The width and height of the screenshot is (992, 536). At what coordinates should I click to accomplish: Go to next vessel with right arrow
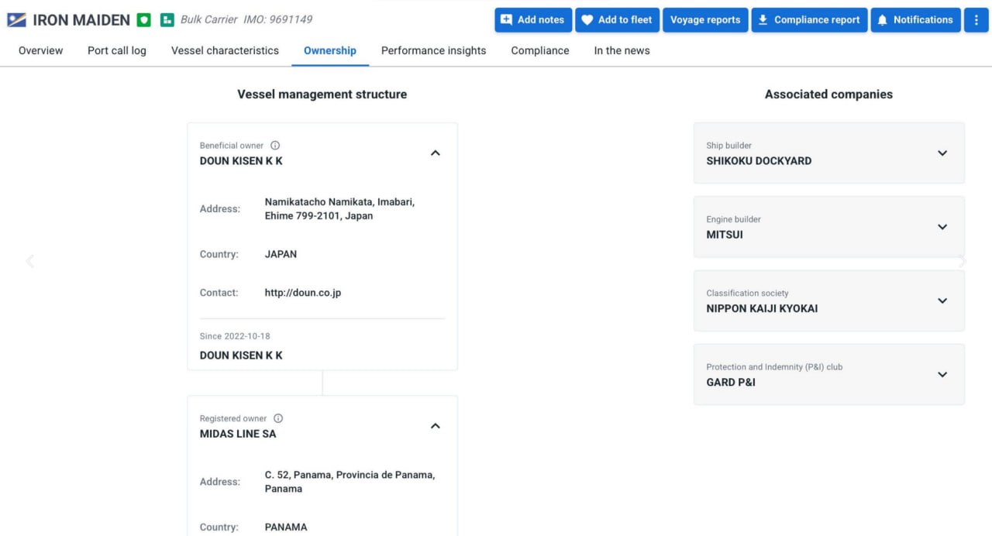point(962,261)
